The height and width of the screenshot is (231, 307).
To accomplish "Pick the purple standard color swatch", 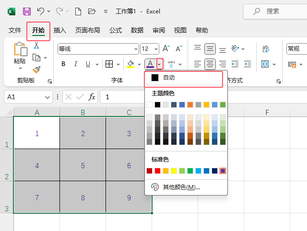I will click(223, 171).
